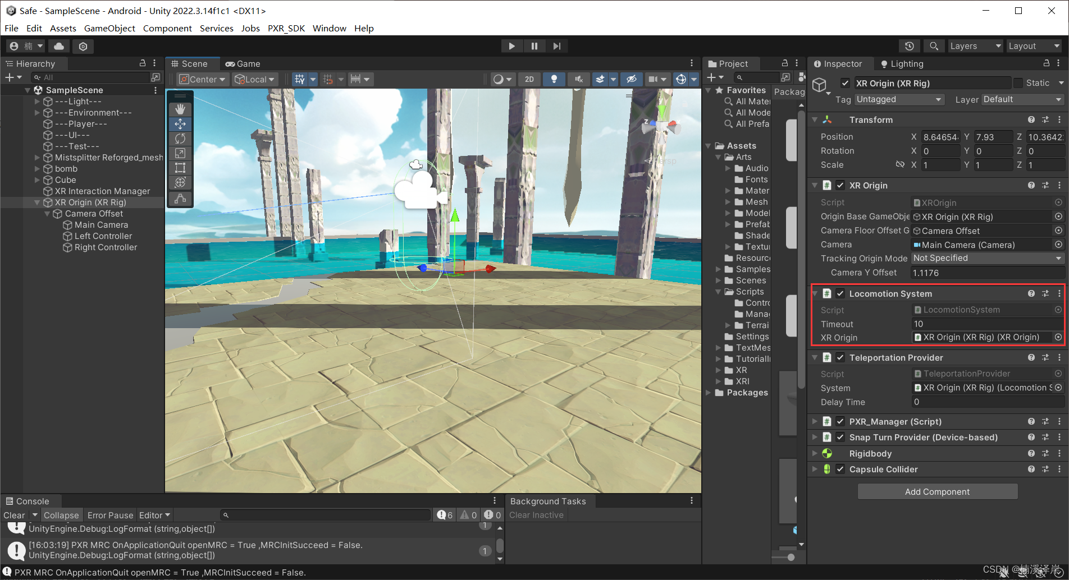Disable Snap Turn Provider checkbox
The height and width of the screenshot is (580, 1069).
click(x=840, y=437)
